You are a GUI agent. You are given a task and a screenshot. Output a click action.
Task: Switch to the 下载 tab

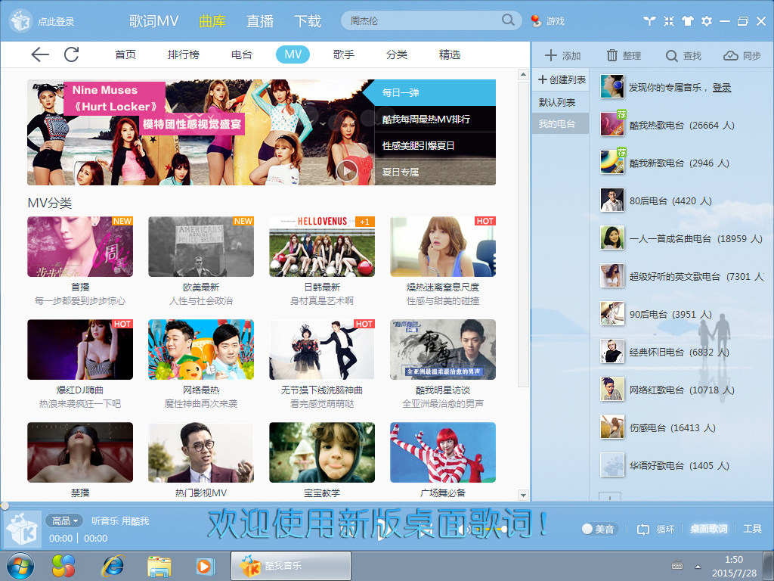(x=308, y=20)
